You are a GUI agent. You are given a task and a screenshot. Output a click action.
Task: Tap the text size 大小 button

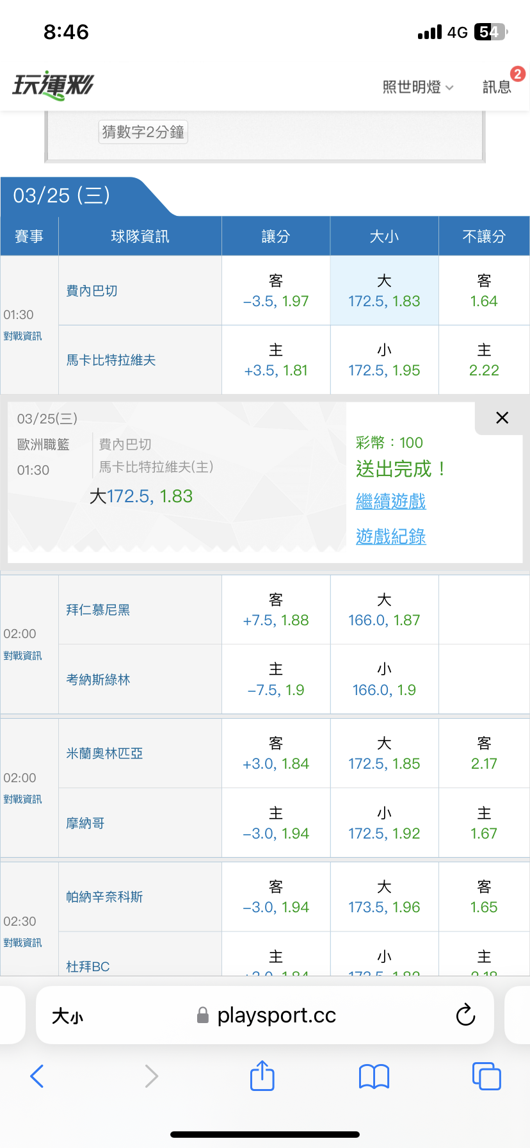click(68, 1015)
